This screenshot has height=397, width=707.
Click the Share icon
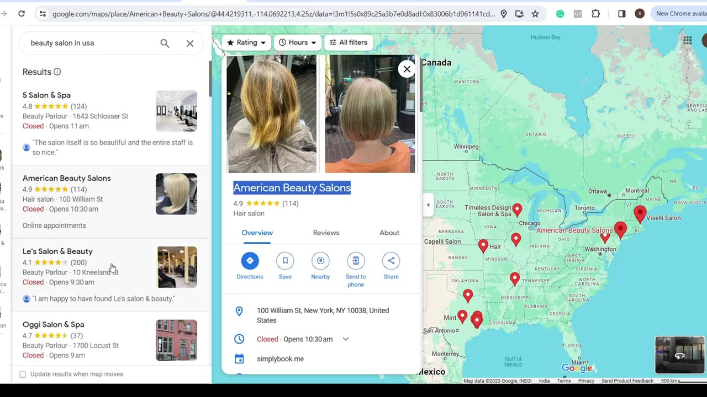click(391, 261)
